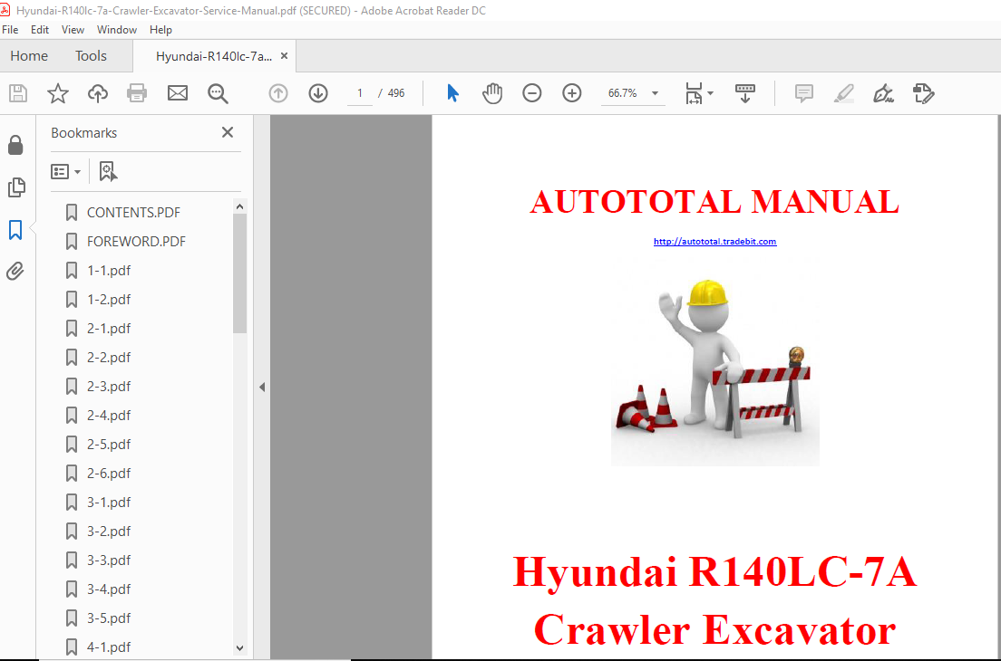Click the Print icon
The width and height of the screenshot is (1001, 661).
coord(137,93)
